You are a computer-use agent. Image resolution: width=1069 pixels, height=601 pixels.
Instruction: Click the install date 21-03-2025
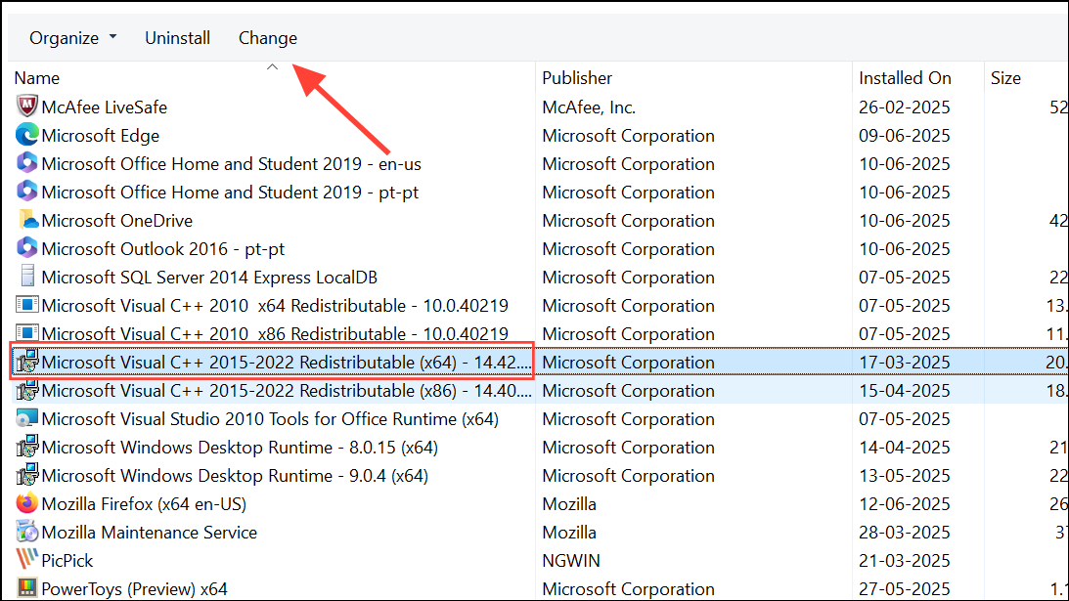click(x=904, y=560)
